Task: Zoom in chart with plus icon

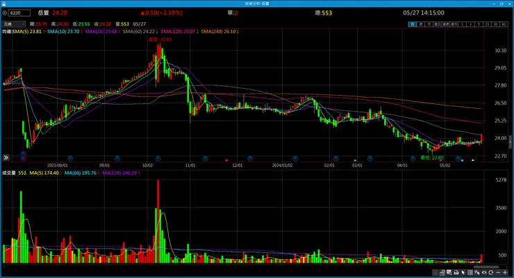Action: (x=505, y=272)
